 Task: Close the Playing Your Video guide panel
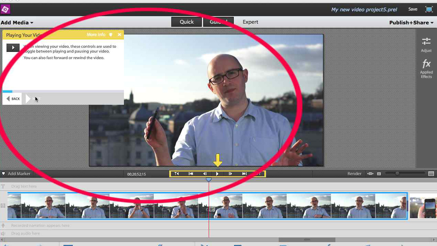[x=119, y=35]
